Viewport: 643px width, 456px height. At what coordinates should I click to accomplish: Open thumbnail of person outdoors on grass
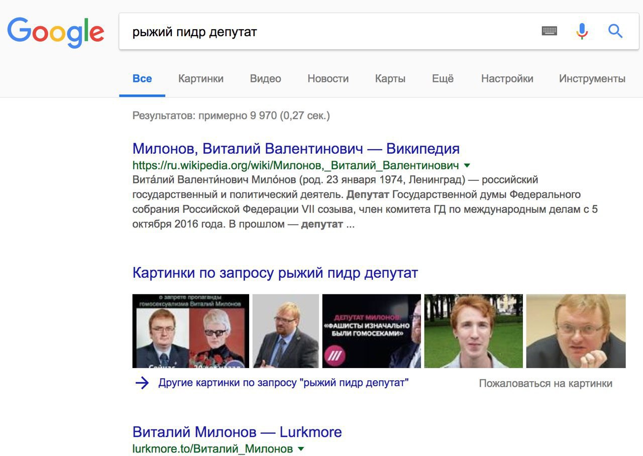(x=474, y=331)
